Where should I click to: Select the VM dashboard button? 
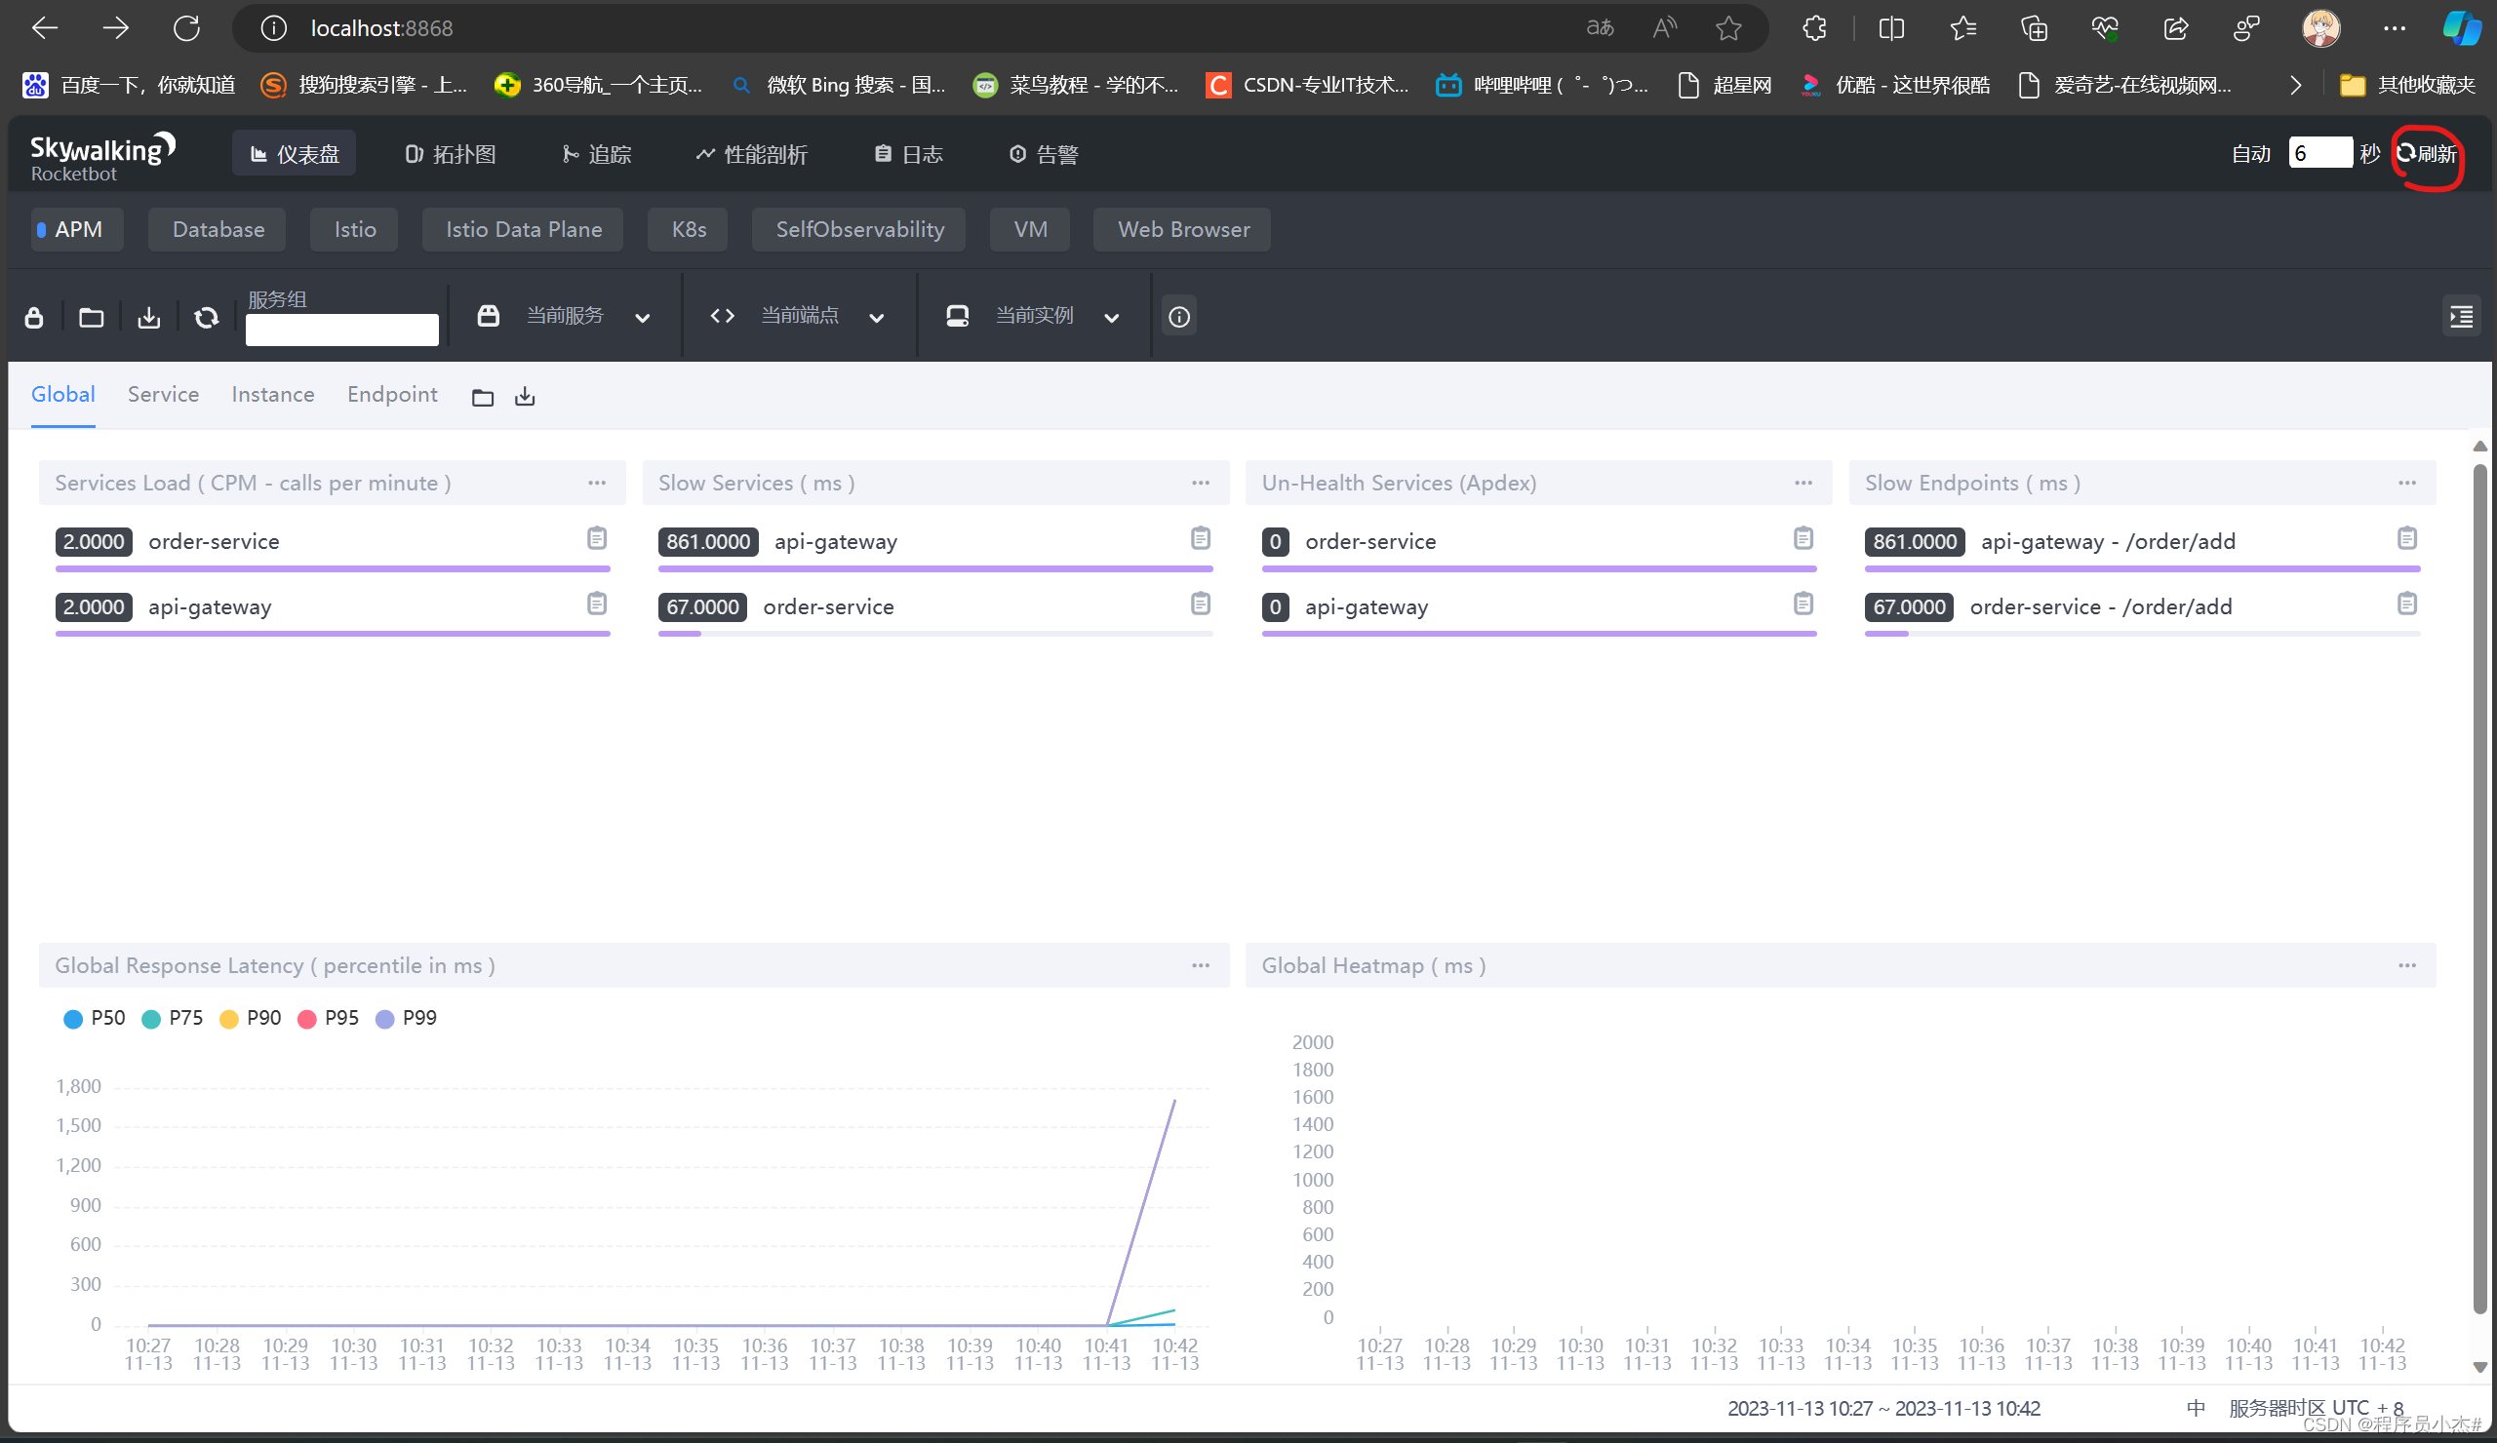click(1031, 229)
